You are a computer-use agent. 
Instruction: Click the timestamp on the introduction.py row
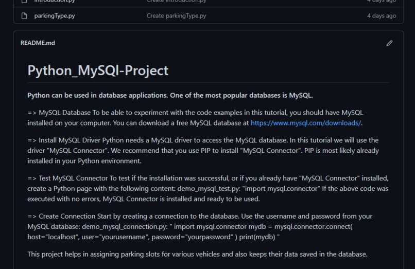pyautogui.click(x=382, y=1)
